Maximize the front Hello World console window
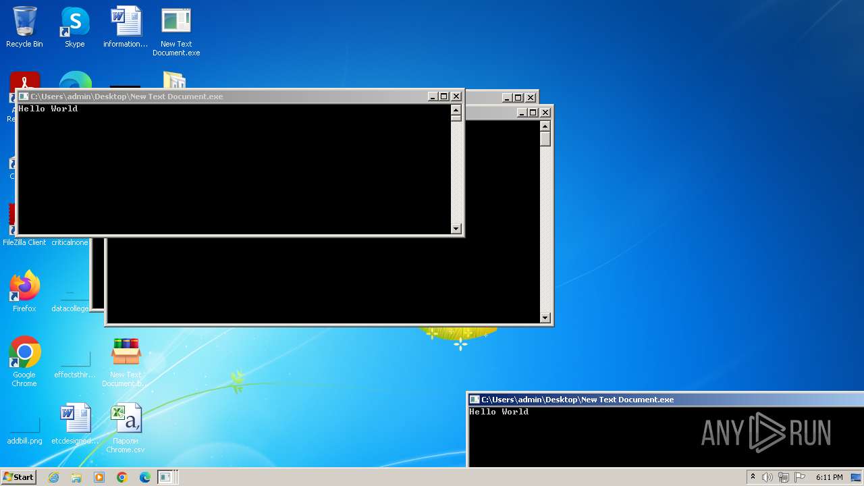The width and height of the screenshot is (864, 486). [444, 97]
